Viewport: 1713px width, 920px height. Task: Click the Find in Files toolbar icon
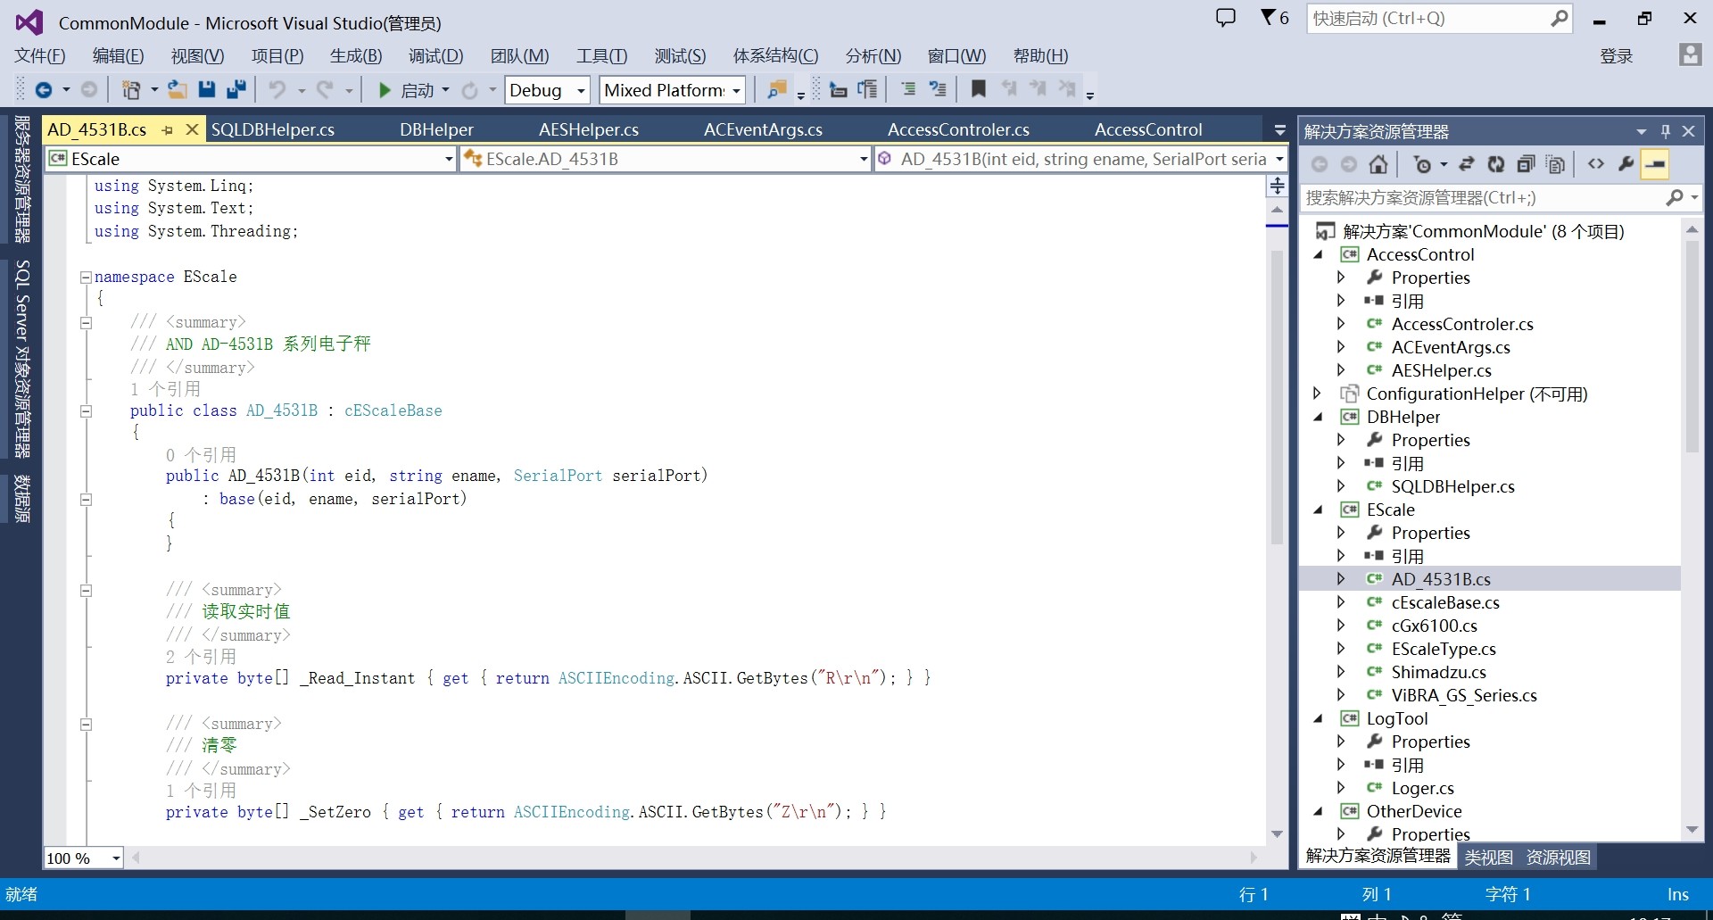777,90
